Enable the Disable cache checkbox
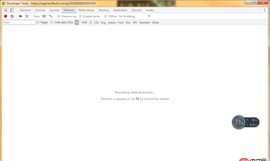The image size is (270, 161). point(80,16)
